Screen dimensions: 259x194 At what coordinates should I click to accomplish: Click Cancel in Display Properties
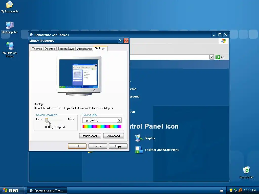click(98, 146)
